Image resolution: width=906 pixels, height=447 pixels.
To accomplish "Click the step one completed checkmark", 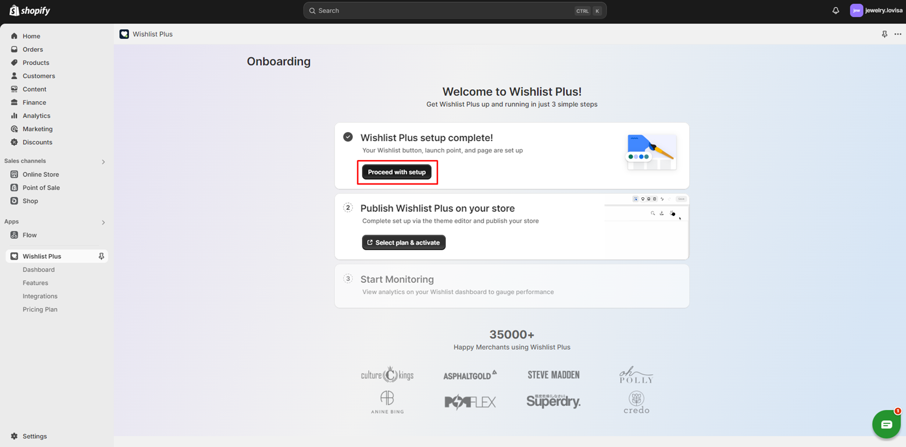I will (348, 137).
